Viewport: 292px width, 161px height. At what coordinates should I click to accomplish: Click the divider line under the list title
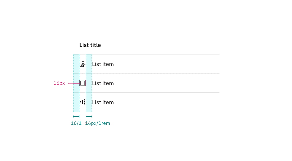point(152,54)
